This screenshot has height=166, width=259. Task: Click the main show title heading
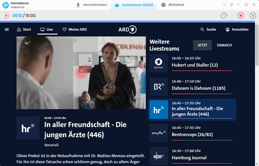[x=85, y=130]
